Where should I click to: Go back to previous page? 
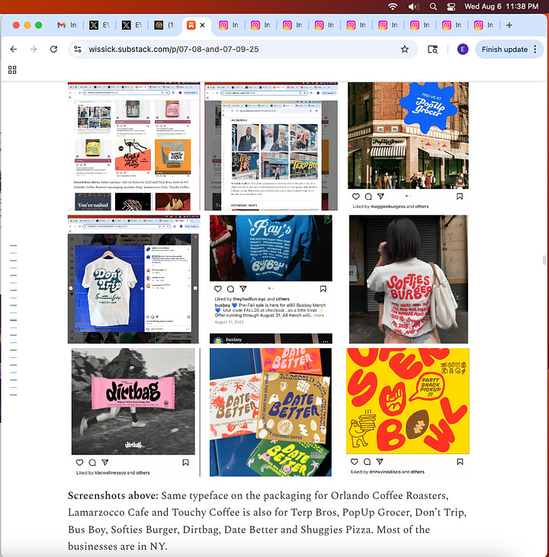[14, 49]
